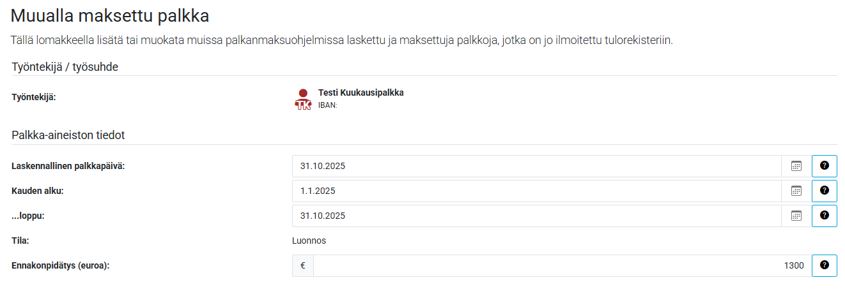This screenshot has width=845, height=296.
Task: Click the euro sign beside Ennakonpidätys
Action: coord(303,265)
